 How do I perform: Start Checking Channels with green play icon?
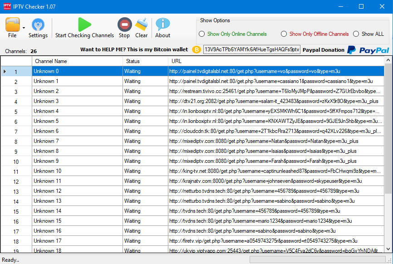point(84,24)
